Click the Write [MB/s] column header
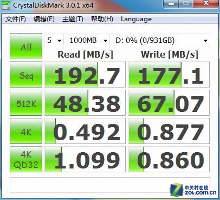The height and width of the screenshot is (200, 220). click(x=170, y=54)
